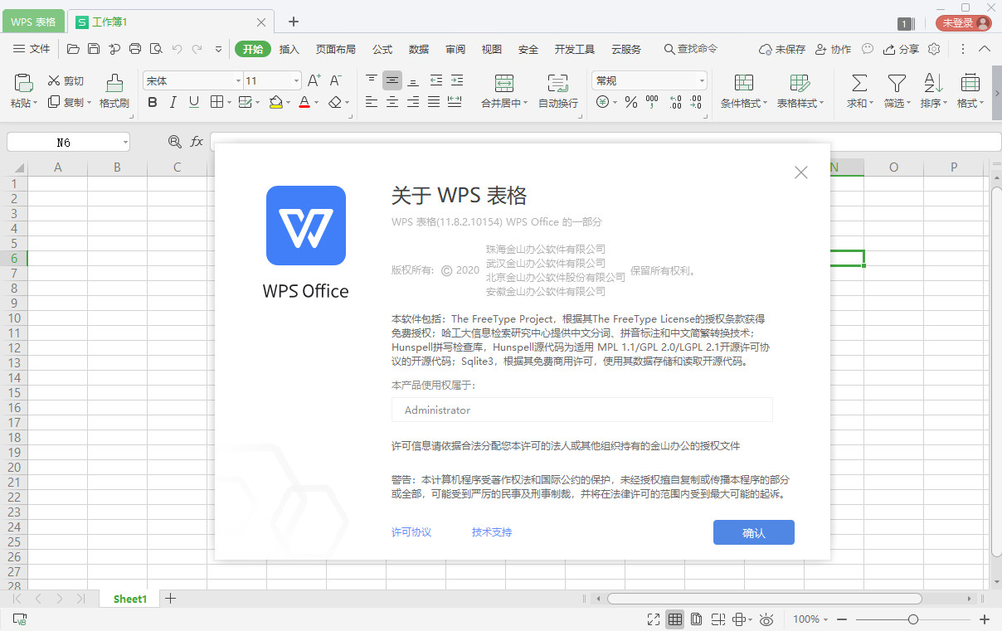Expand the font size dropdown
The height and width of the screenshot is (631, 1002).
tap(296, 81)
